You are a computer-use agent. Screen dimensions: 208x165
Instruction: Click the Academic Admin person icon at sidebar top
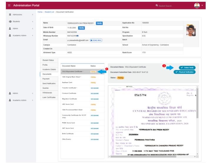pyautogui.click(x=10, y=35)
